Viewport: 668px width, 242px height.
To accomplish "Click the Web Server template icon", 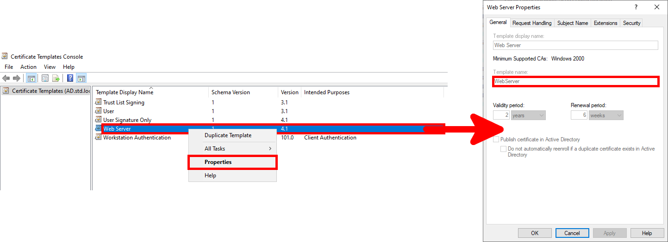I will (98, 128).
